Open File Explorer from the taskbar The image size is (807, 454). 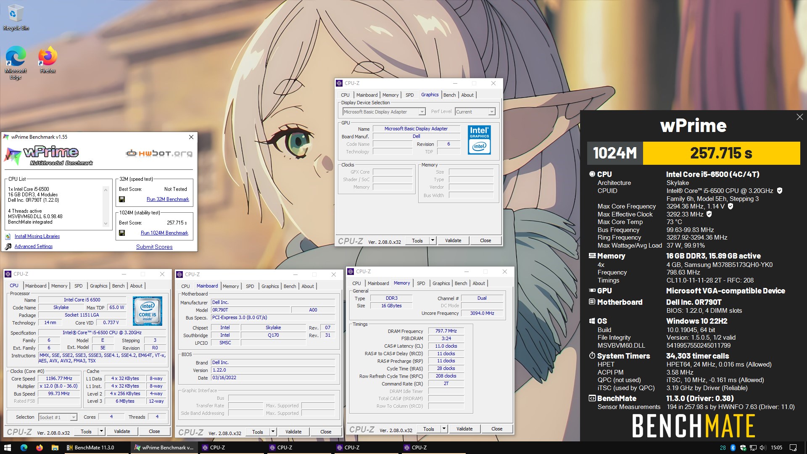click(x=55, y=448)
